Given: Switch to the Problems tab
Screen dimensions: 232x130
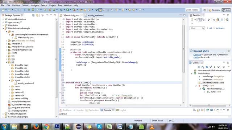Looking at the screenshot, I should click(x=66, y=110).
